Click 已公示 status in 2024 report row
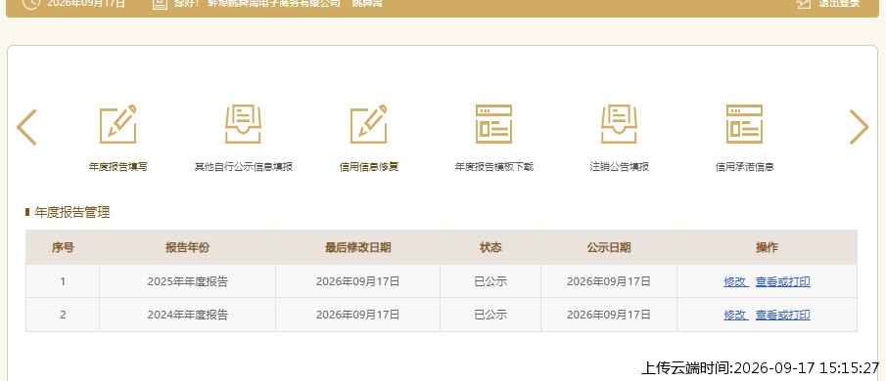The height and width of the screenshot is (381, 886). tap(490, 315)
